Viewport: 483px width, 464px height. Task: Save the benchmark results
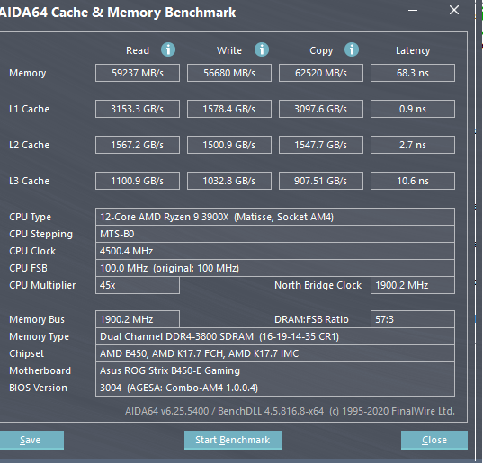pos(31,440)
